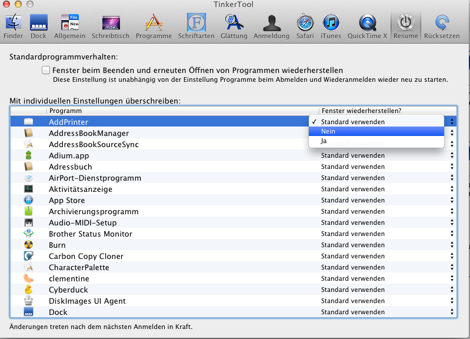470x339 pixels.
Task: Select the Archivierungsprogramm row name
Action: [x=94, y=211]
